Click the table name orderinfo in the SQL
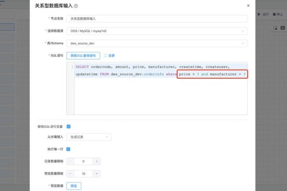The image size is (287, 191). [x=154, y=74]
